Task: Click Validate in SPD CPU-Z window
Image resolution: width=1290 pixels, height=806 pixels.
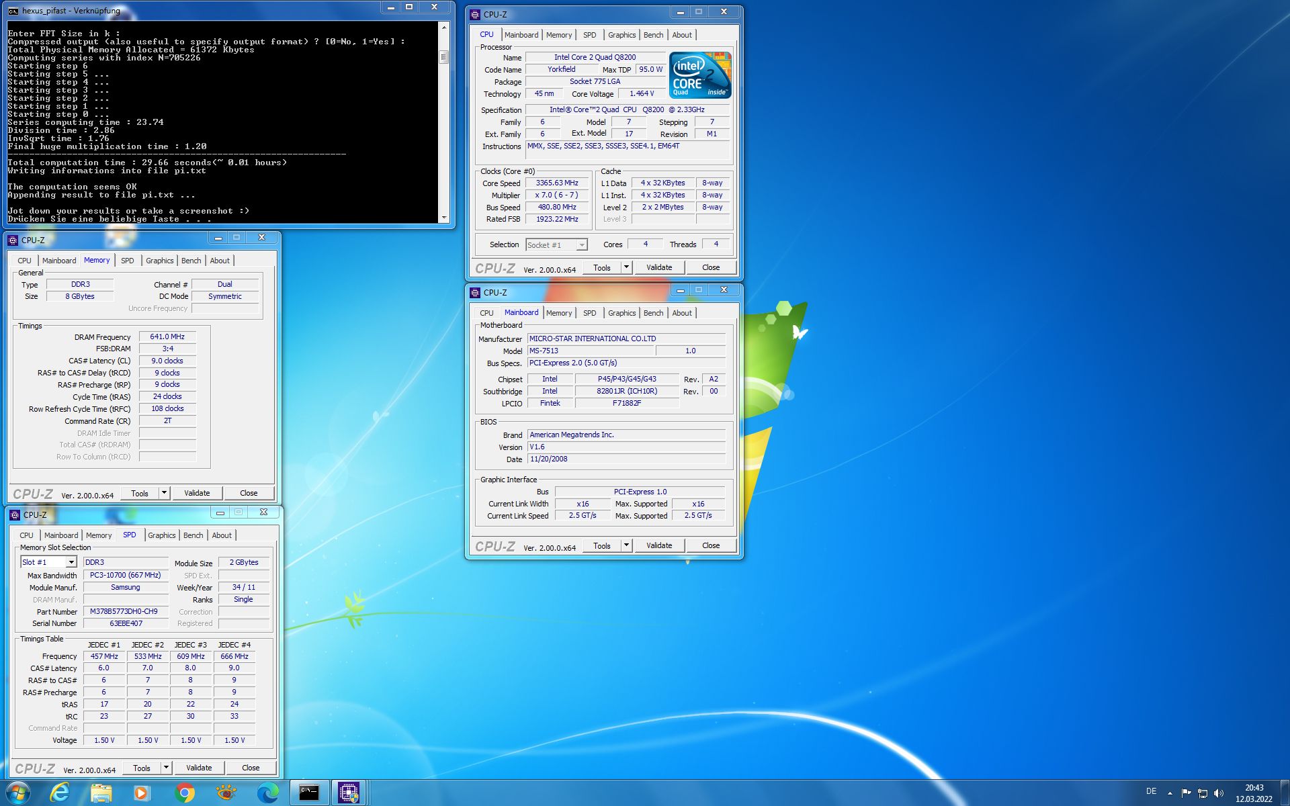Action: (199, 768)
